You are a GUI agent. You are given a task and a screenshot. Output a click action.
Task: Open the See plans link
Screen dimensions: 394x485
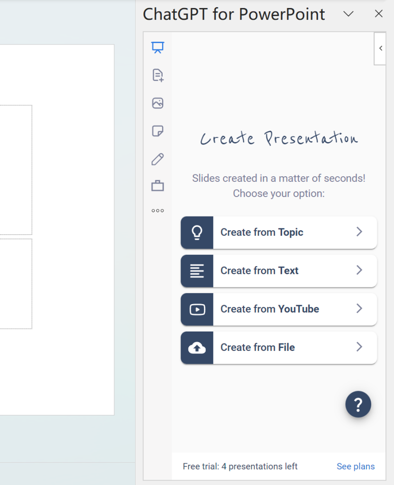(x=356, y=466)
